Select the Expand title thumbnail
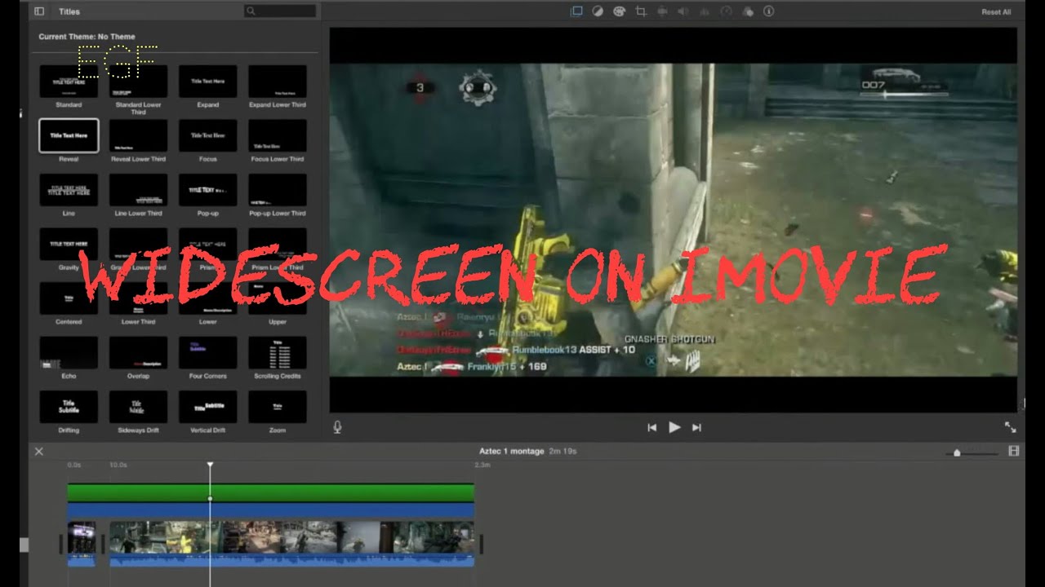This screenshot has height=587, width=1045. [208, 82]
